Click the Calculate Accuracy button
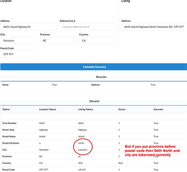The image size is (187, 172). pyautogui.click(x=94, y=67)
